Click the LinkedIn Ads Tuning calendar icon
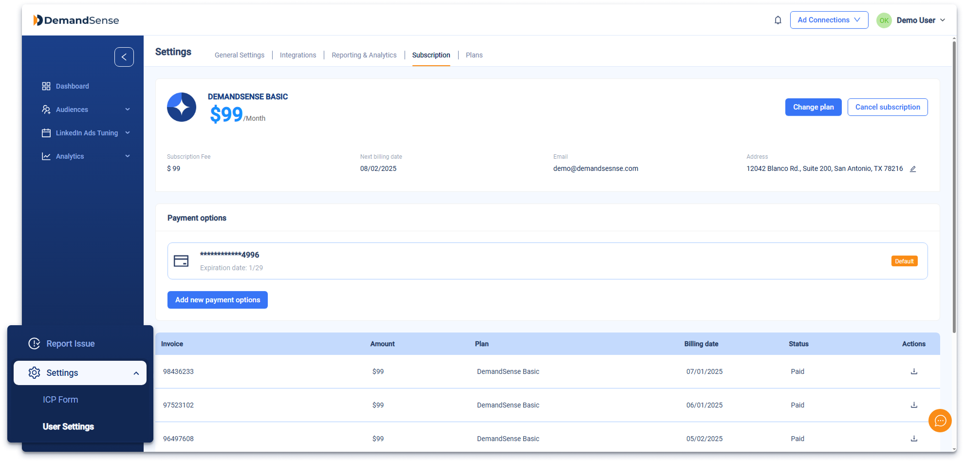 pyautogui.click(x=46, y=133)
